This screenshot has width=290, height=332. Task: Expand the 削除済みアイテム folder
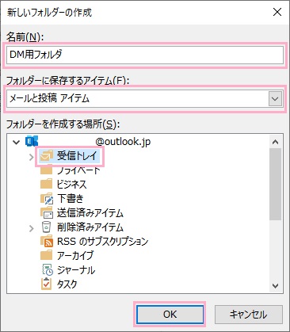32,228
